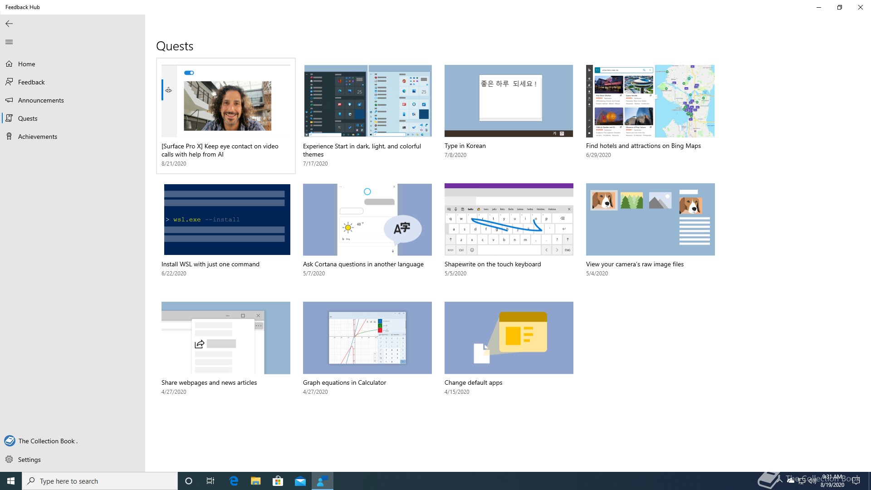Click the 6/22/2020 quest date

point(174,274)
